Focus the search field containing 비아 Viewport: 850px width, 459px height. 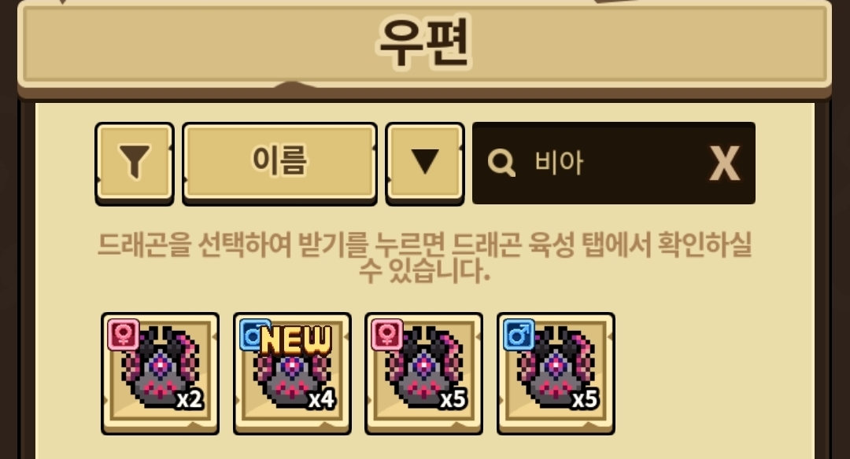click(x=614, y=163)
